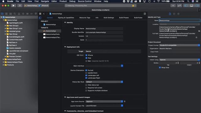Open the Breakpoint navigator
Screen dimensions: 201x113
pyautogui.click(x=31, y=14)
